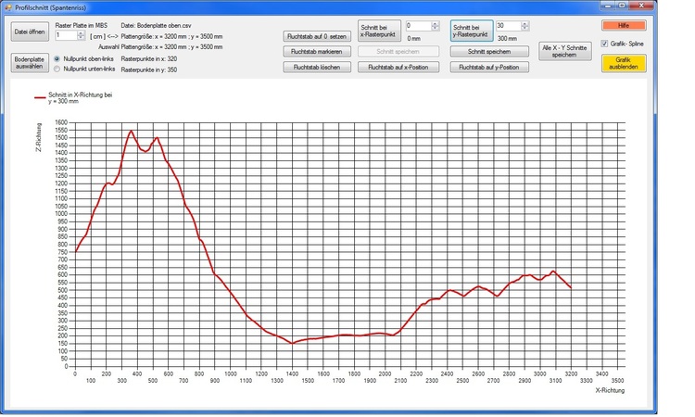
Task: Minimize the Profilschnitt window
Action: click(x=608, y=6)
